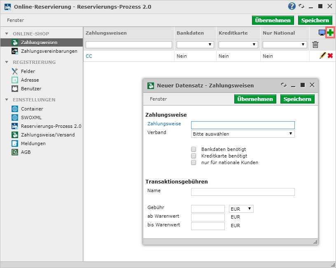Open the Verband Bitte auswählen dropdown

243,134
